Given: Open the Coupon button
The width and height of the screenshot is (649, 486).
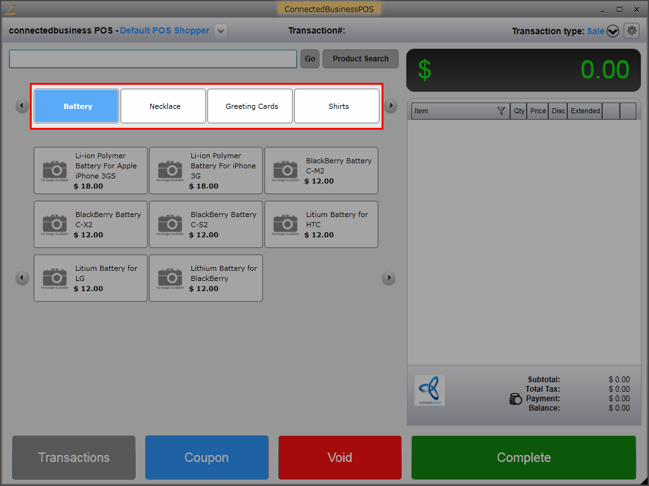Looking at the screenshot, I should coord(207,458).
